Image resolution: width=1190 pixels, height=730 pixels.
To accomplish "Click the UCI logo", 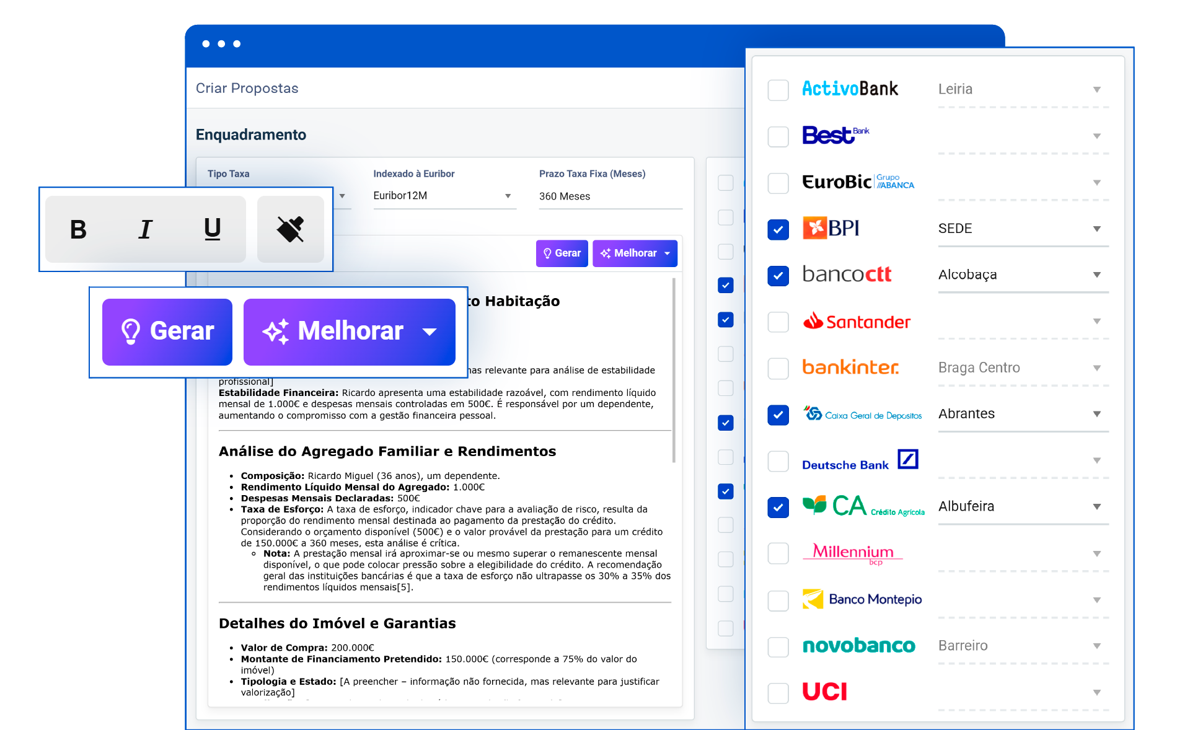I will tap(825, 692).
